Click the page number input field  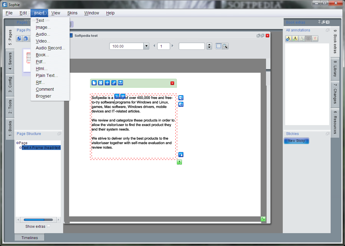coord(163,46)
